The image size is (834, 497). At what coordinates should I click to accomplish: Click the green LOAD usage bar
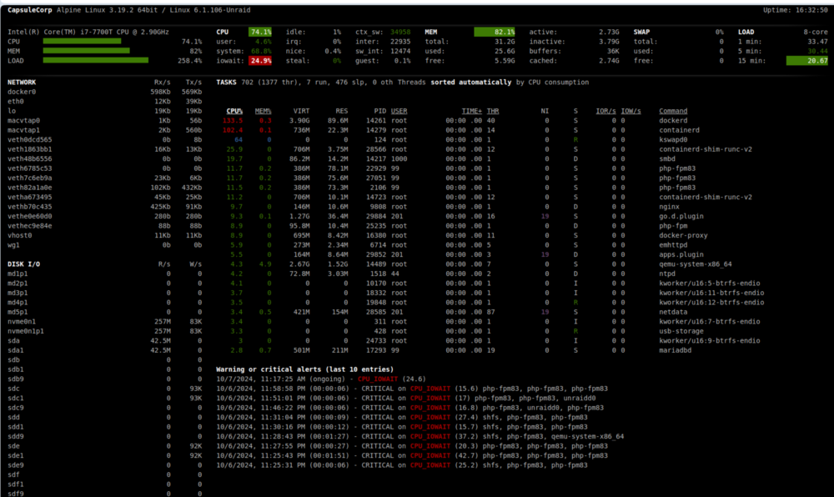(96, 61)
